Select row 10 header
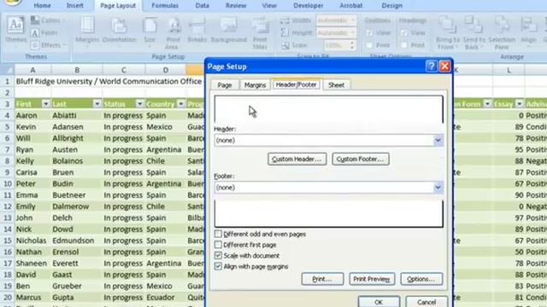547x307 pixels. [8, 183]
